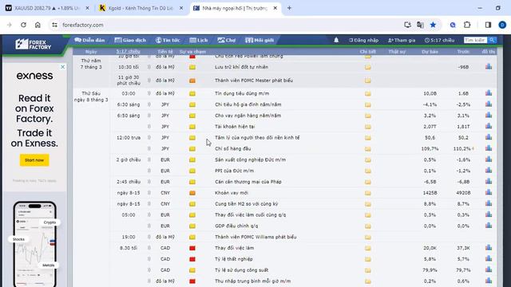Open detail folder for Tỷ lệ thất nghiệp
Viewport: 511px width, 287px height.
click(x=367, y=259)
